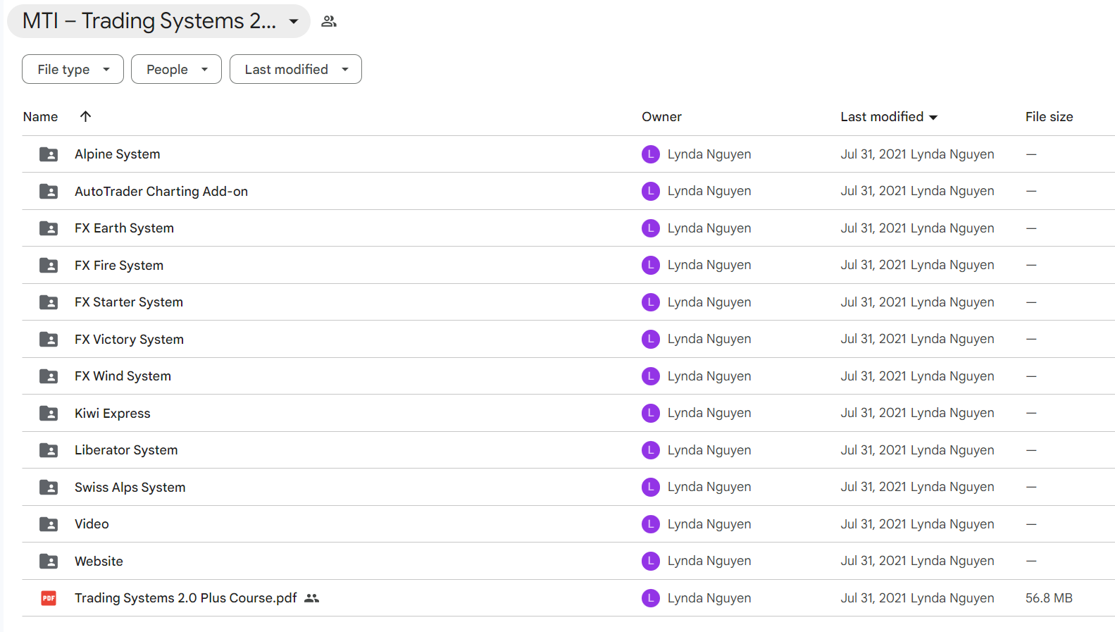Viewport: 1115px width, 632px height.
Task: Open the MTI – Trading Systems folder dropdown
Action: (158, 21)
